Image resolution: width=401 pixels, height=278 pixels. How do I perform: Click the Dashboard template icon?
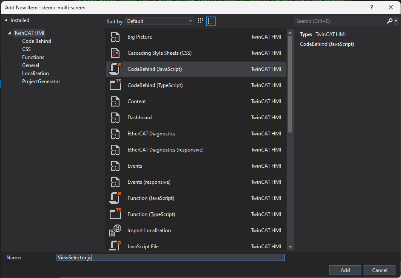pyautogui.click(x=115, y=118)
